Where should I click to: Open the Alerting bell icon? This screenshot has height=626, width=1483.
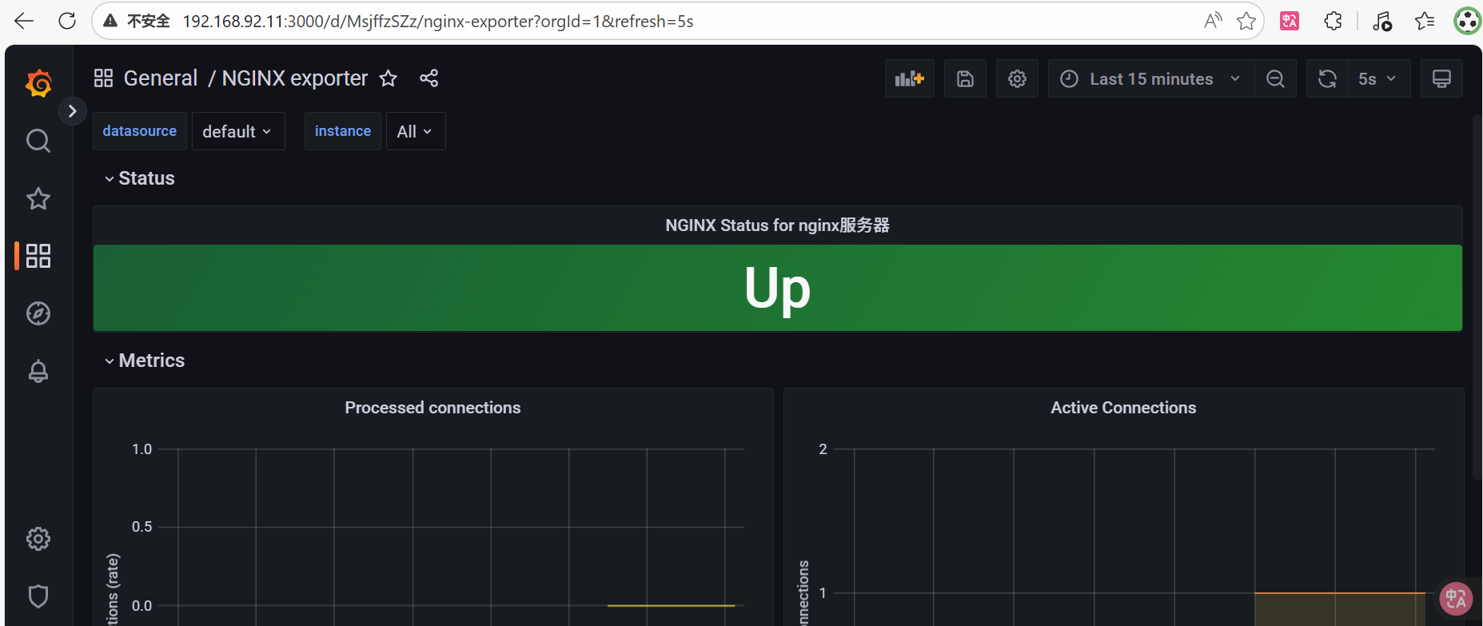[x=38, y=371]
